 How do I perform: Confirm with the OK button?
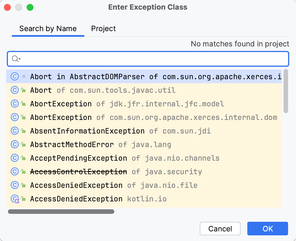pos(268,229)
